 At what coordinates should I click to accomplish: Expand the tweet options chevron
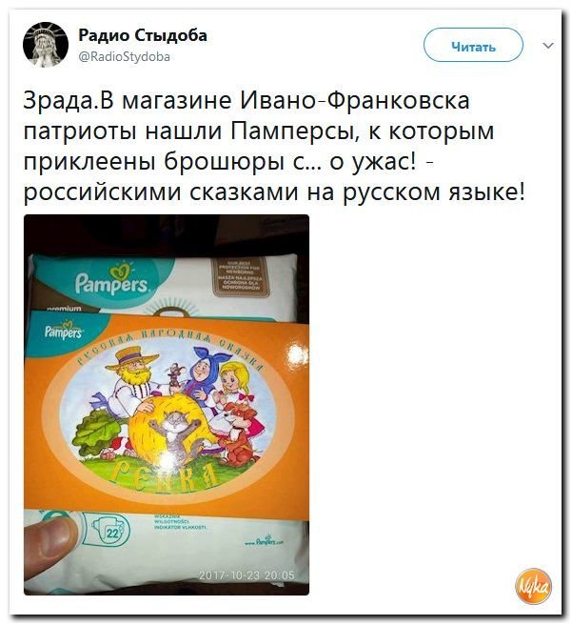(x=548, y=46)
